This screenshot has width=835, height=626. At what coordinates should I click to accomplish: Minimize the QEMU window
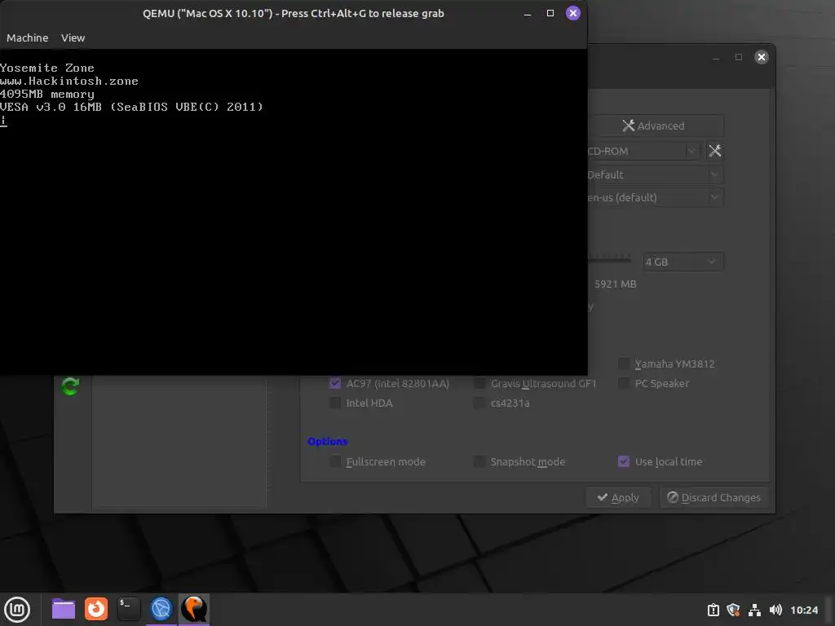tap(528, 13)
